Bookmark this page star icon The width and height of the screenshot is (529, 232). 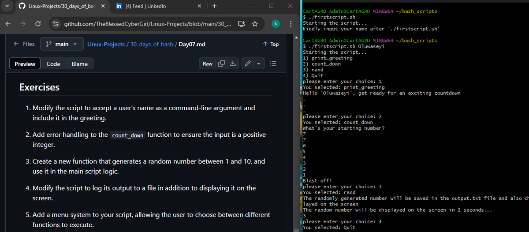(x=255, y=23)
